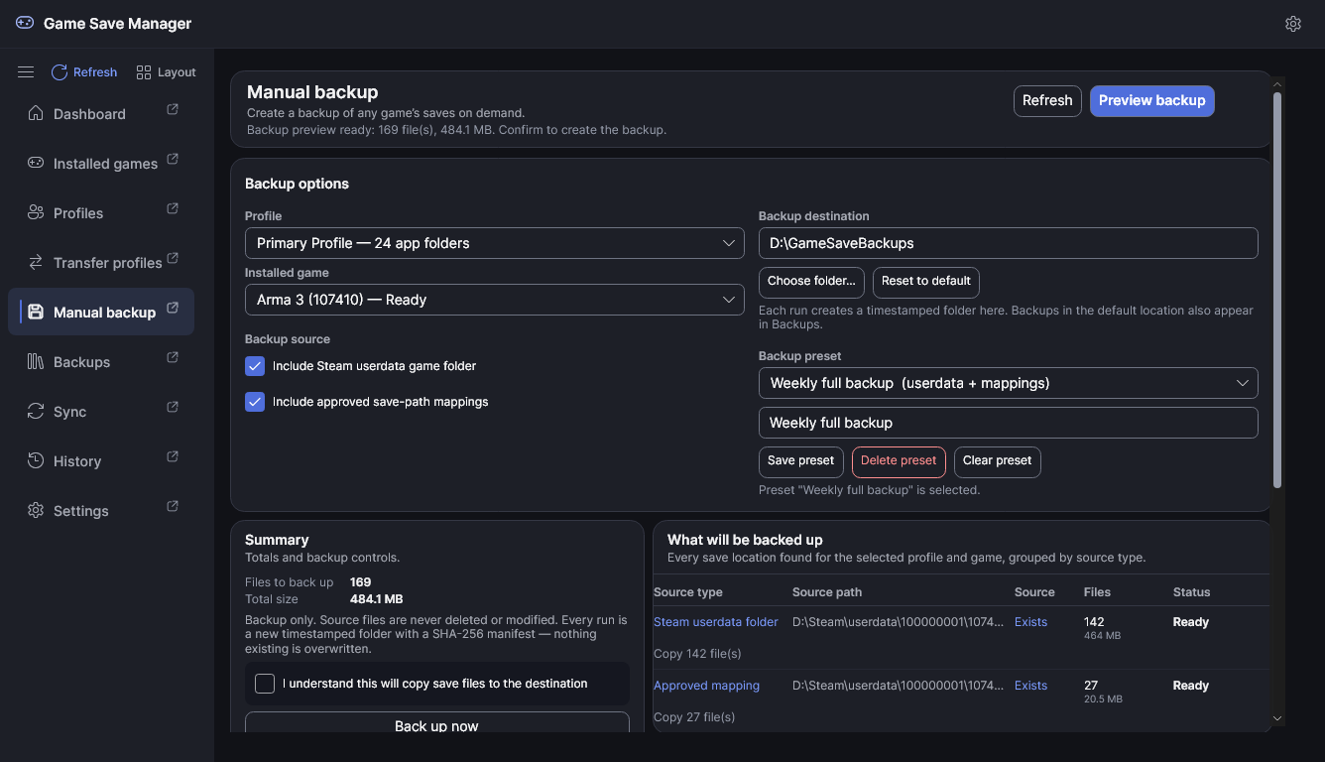The image size is (1325, 762).
Task: Click the Preview backup button
Action: click(x=1152, y=100)
